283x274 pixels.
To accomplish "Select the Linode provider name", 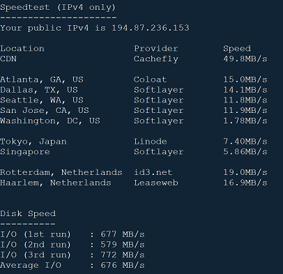I will click(x=151, y=142).
